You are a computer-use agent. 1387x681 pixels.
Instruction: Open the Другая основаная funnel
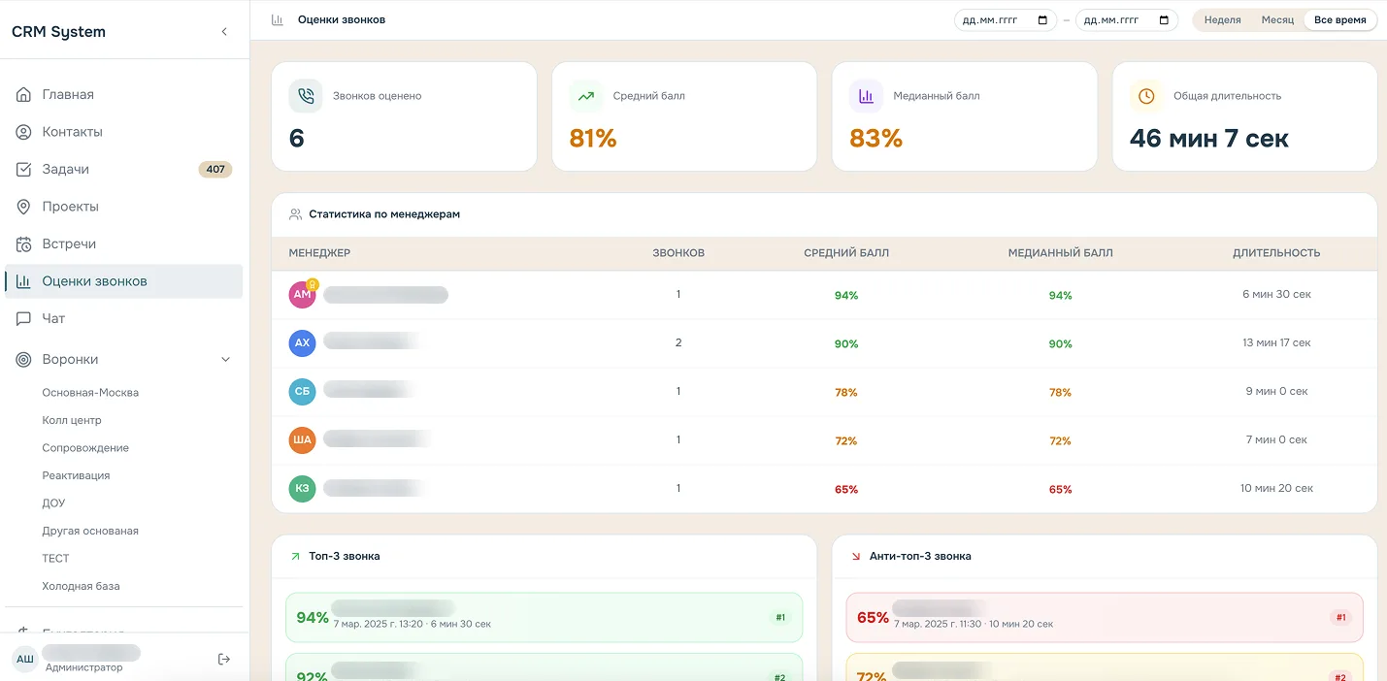click(90, 531)
